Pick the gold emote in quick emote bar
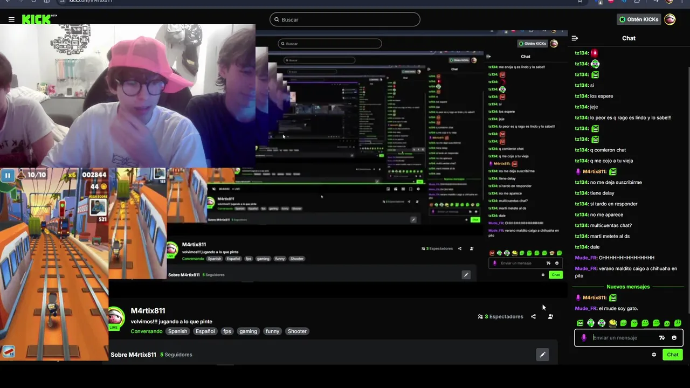 [613, 323]
